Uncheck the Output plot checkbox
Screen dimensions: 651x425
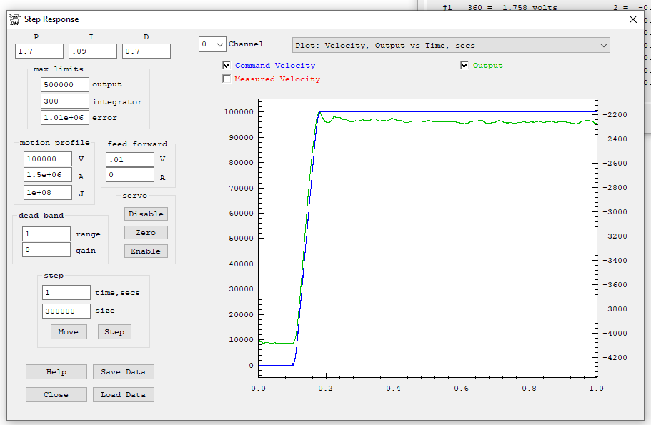[x=464, y=66]
